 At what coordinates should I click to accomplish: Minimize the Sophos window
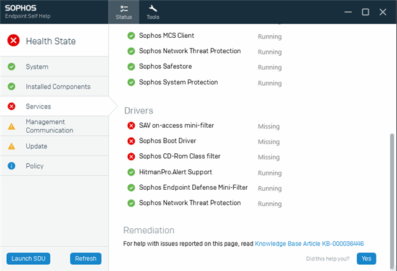348,12
